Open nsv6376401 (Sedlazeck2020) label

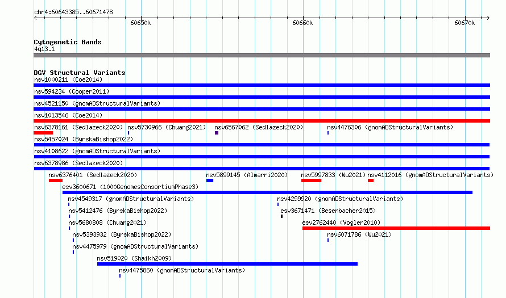93,175
